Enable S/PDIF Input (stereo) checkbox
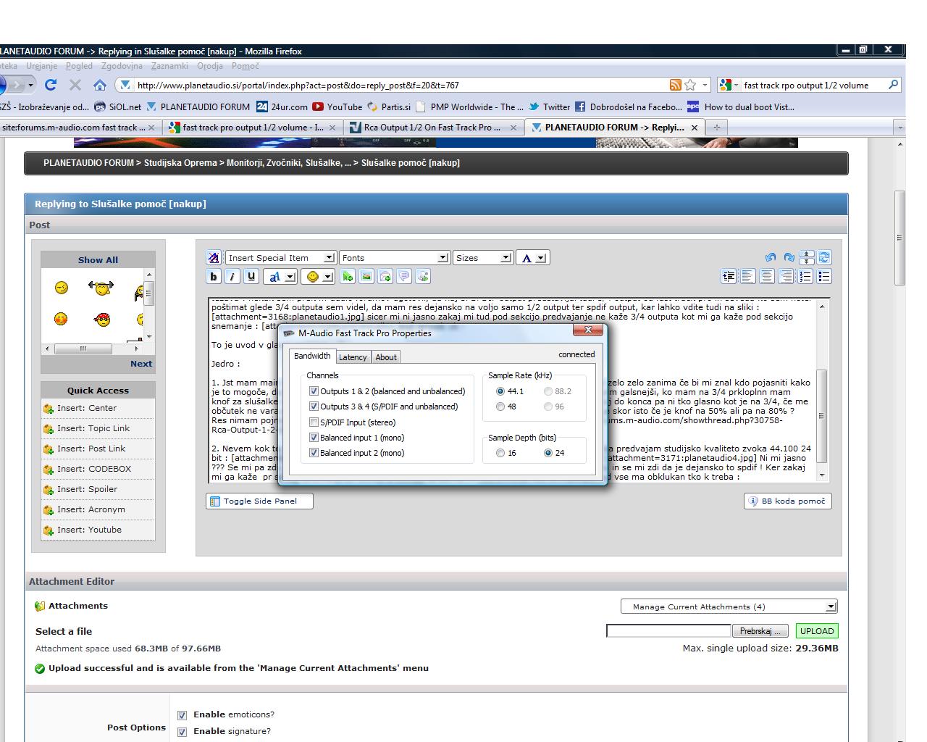The image size is (927, 742). [314, 422]
